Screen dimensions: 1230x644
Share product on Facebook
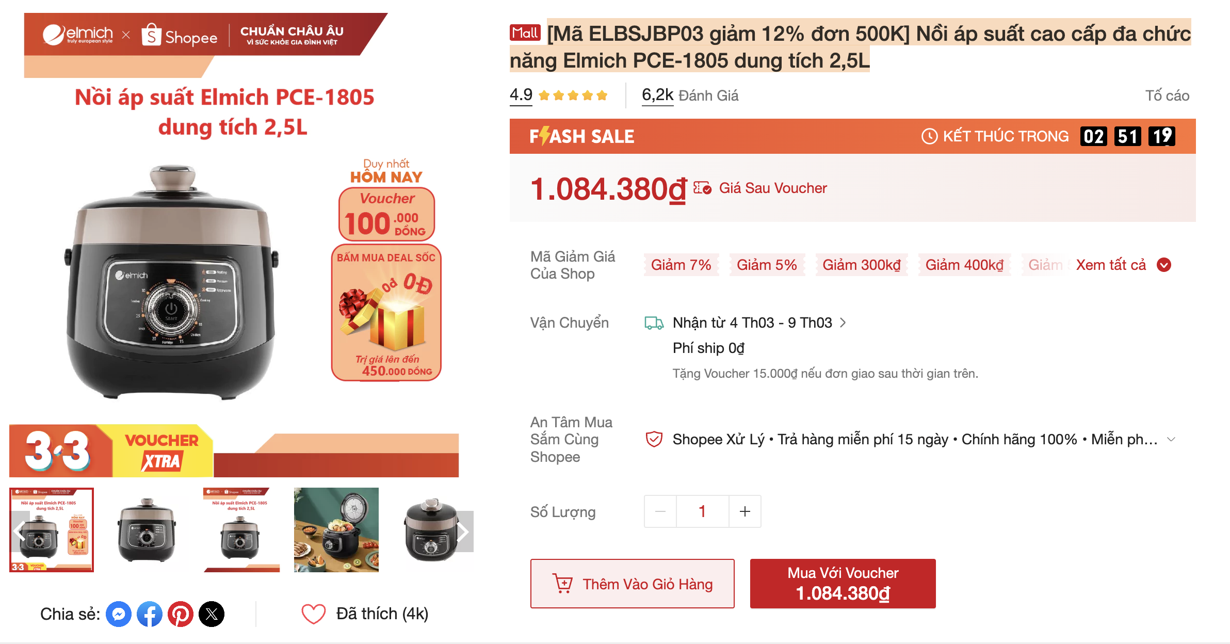pos(150,614)
